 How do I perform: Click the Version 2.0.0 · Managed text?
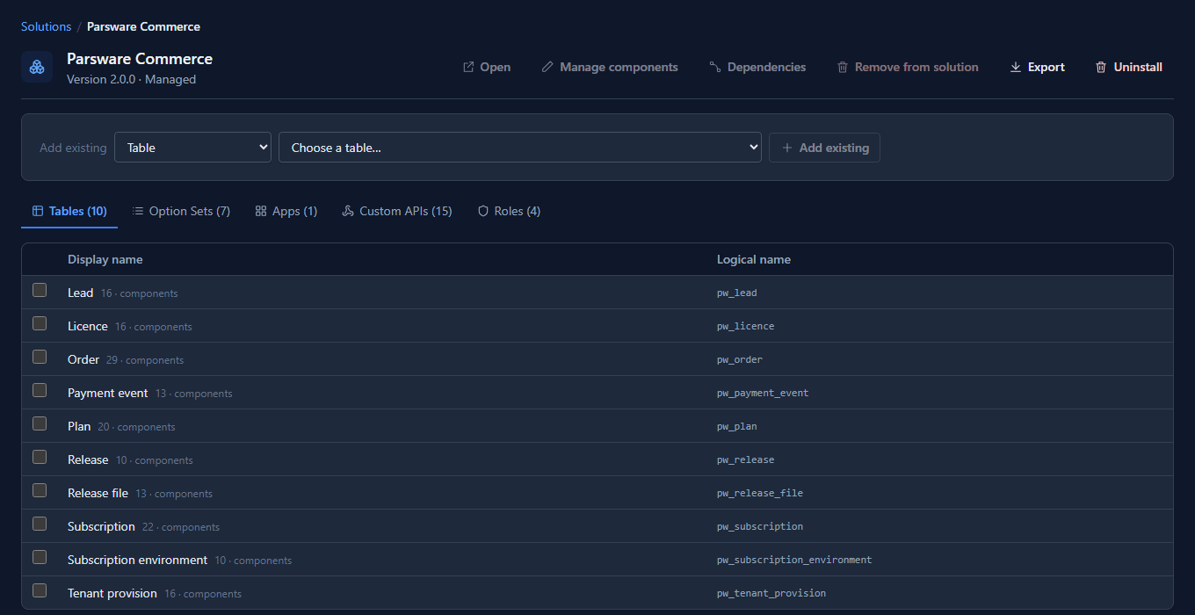131,79
